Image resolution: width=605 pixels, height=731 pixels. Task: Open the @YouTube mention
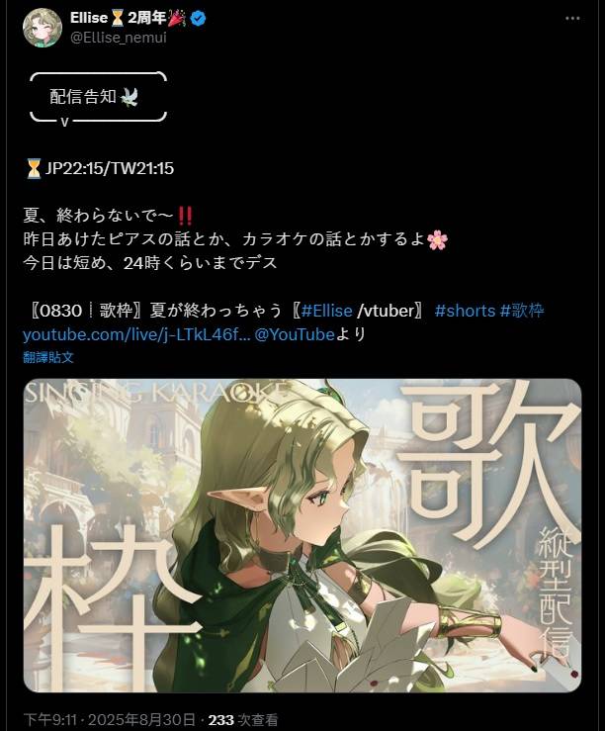click(x=295, y=334)
